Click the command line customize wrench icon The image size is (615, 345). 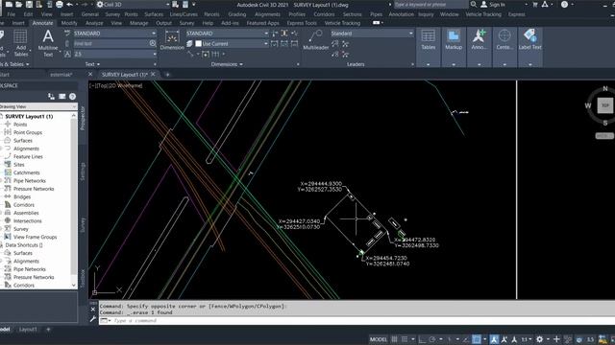pos(93,319)
